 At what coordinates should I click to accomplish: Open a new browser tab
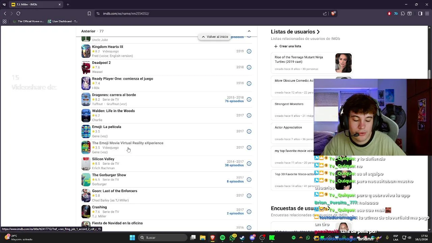68,4
